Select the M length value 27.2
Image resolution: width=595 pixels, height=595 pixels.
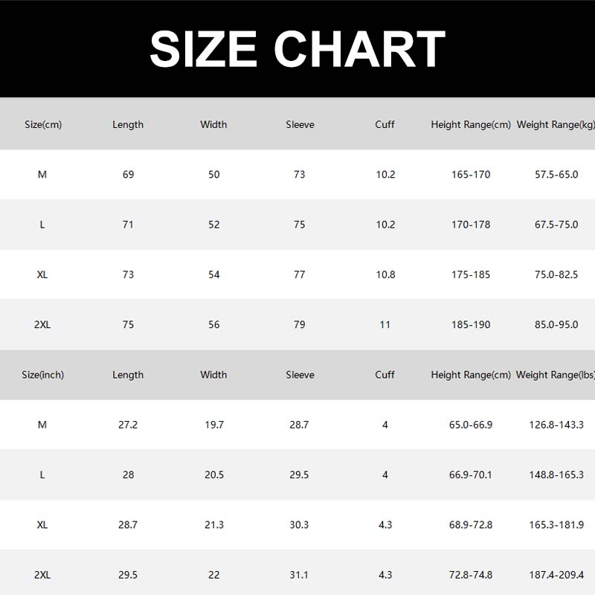pos(128,425)
